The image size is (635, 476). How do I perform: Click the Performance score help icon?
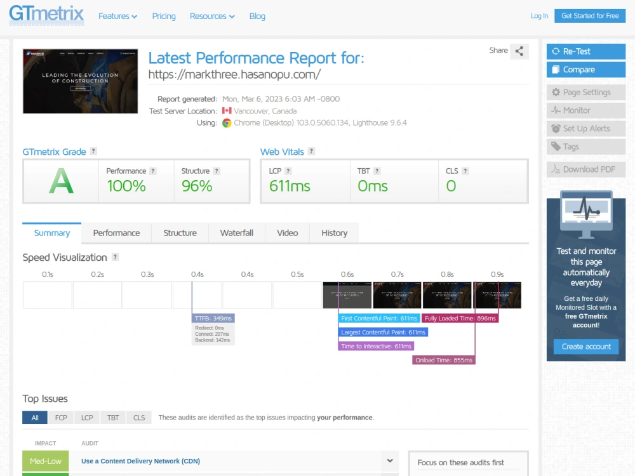coord(152,171)
